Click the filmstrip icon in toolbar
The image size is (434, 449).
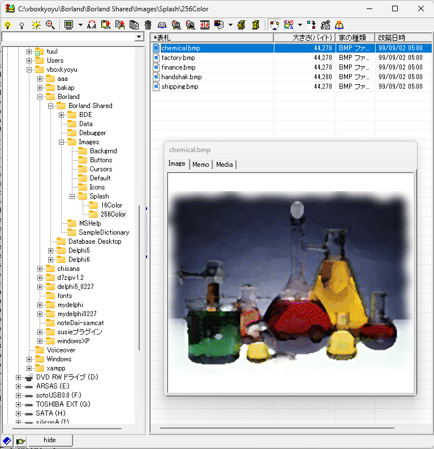tap(205, 25)
